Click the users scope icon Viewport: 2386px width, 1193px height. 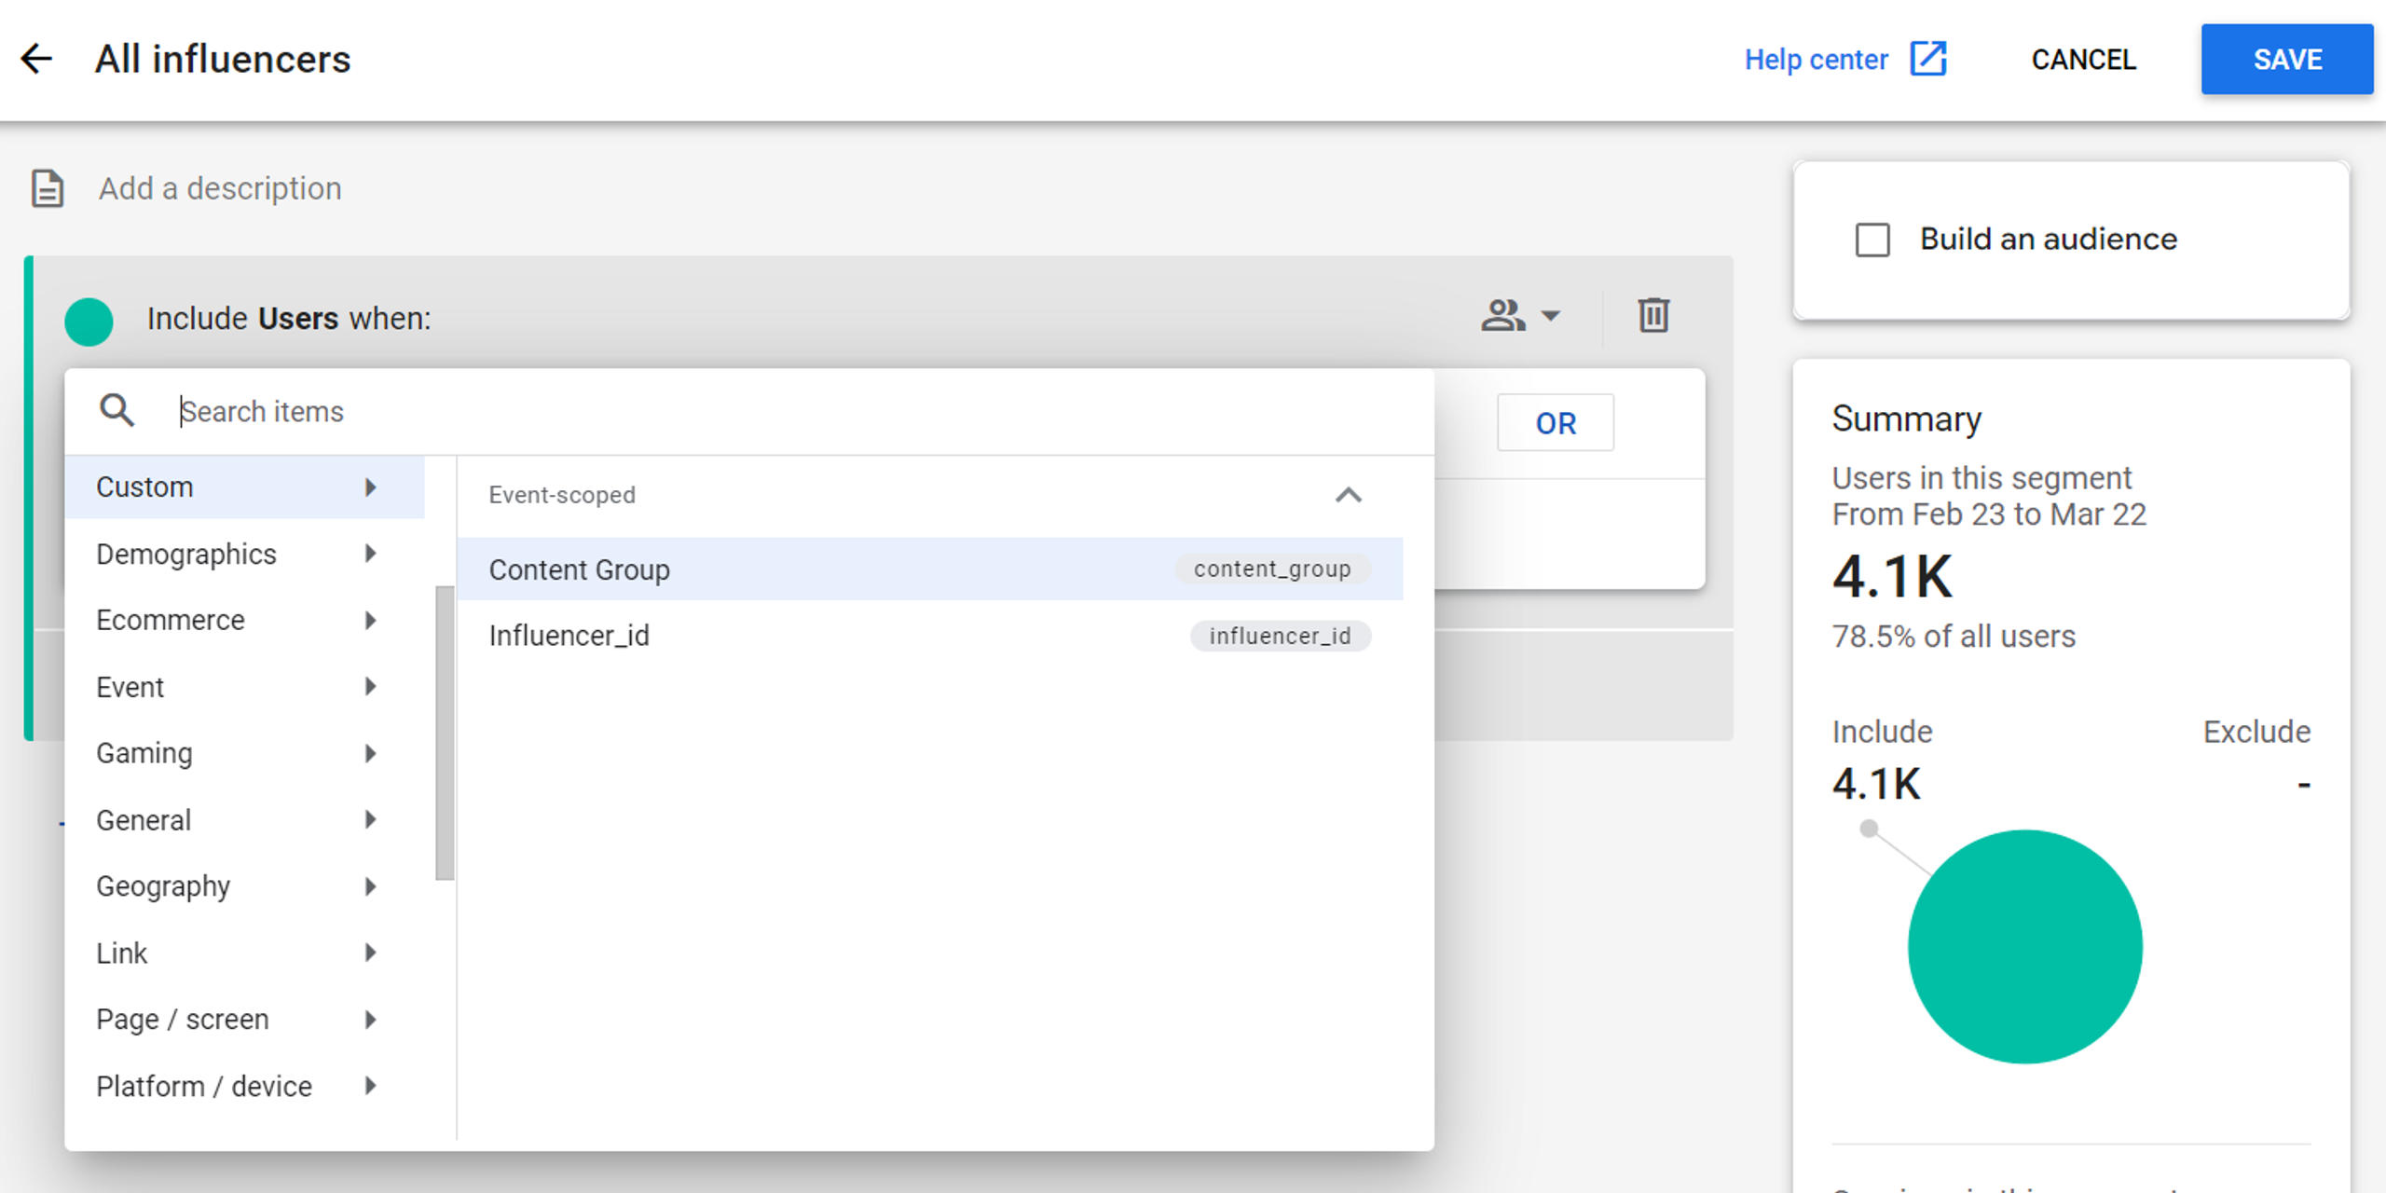pos(1502,316)
